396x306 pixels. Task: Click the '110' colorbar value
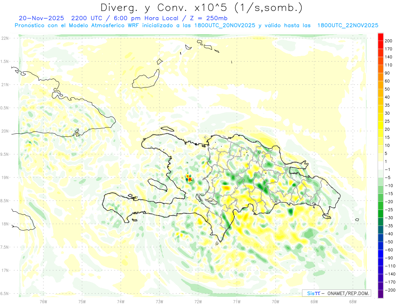389,65
